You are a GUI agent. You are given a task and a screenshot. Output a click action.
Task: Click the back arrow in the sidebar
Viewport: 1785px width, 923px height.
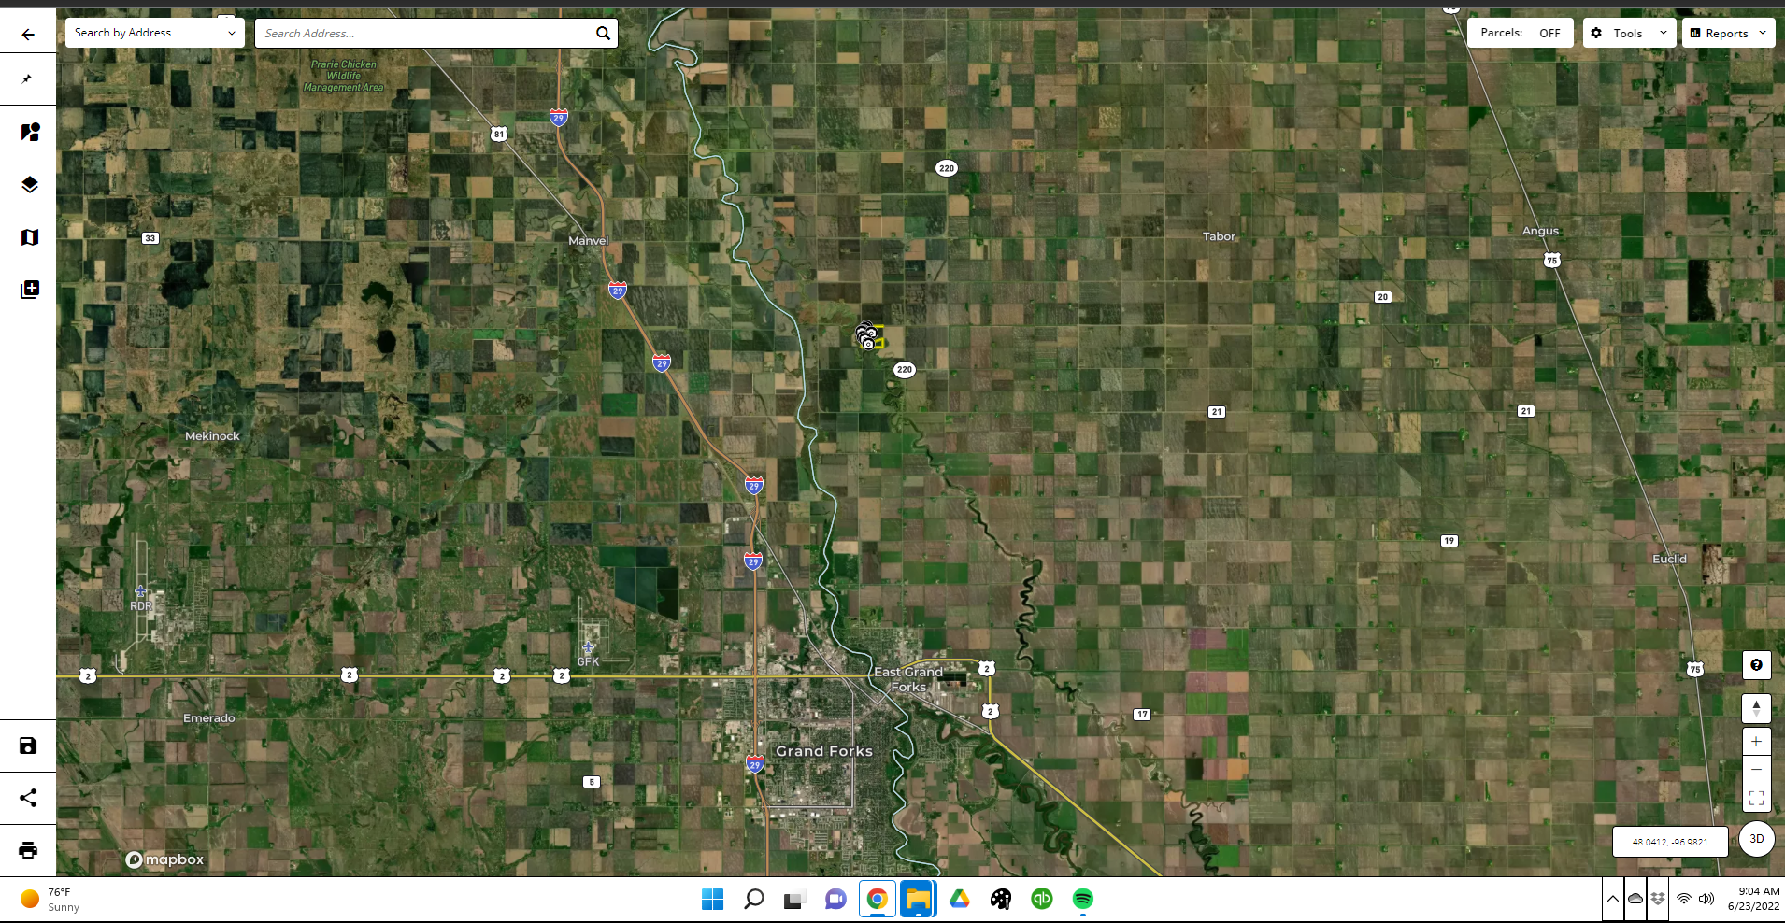(28, 35)
